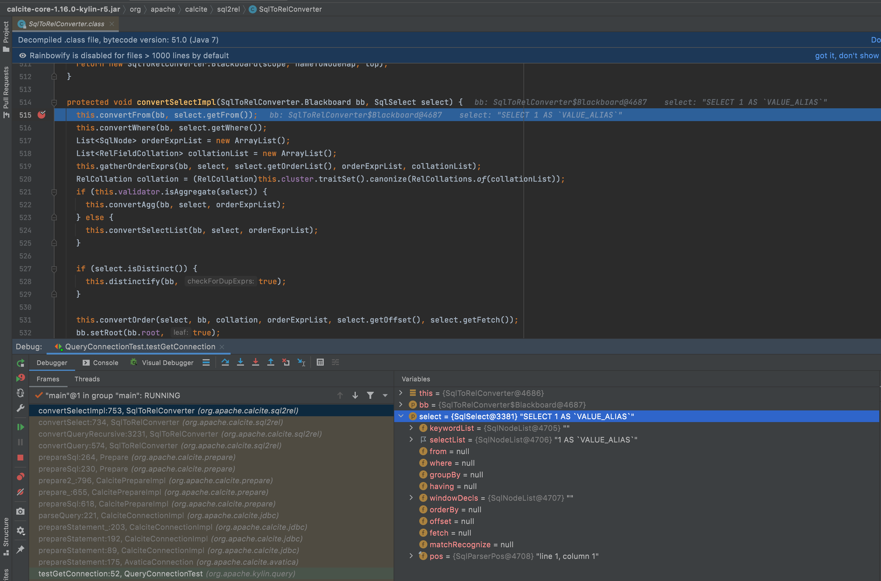Click Step Into icon
This screenshot has height=581, width=881.
(240, 362)
